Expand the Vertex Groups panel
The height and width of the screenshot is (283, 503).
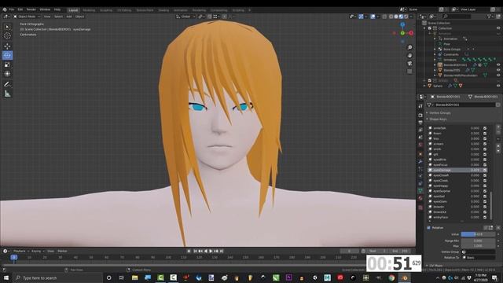pos(440,113)
